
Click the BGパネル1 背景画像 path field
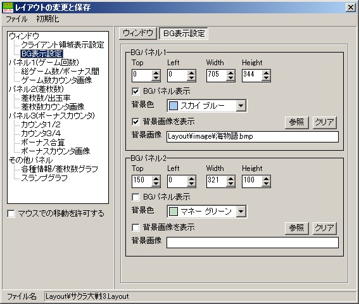[x=252, y=137]
